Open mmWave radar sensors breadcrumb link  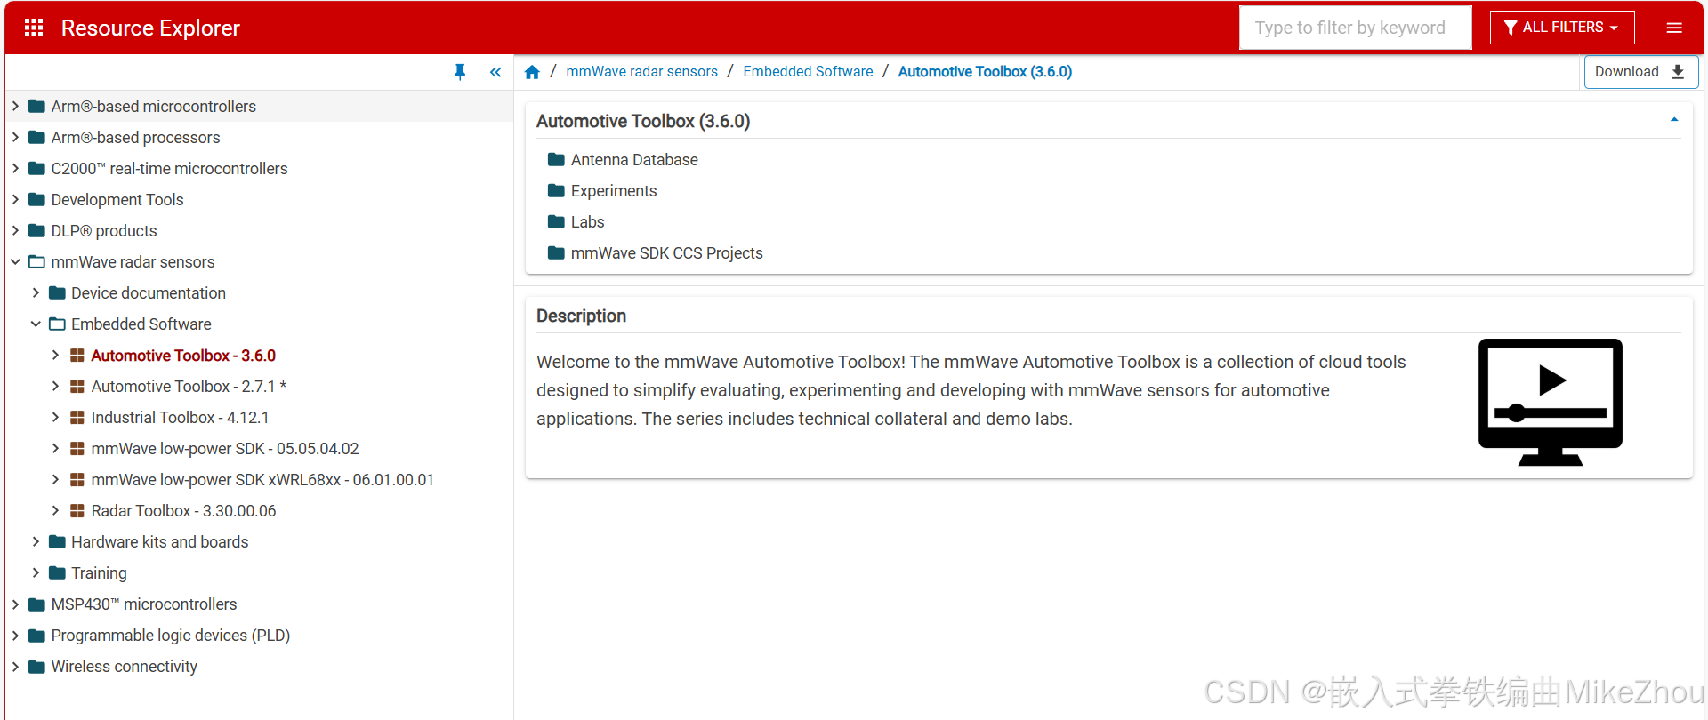pos(641,72)
